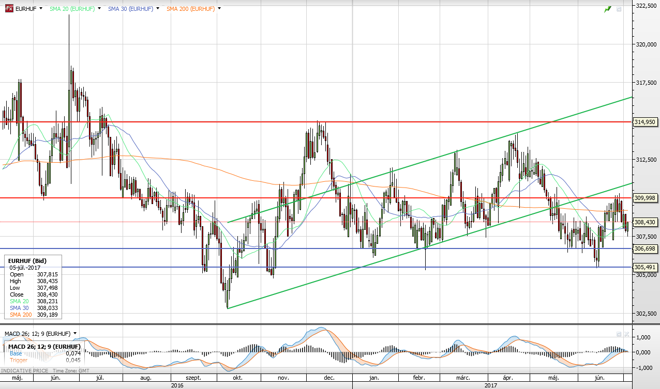Screen dimensions: 660x389
Task: Open the MACD 26; 12; 9 dropdown
Action: pos(76,333)
